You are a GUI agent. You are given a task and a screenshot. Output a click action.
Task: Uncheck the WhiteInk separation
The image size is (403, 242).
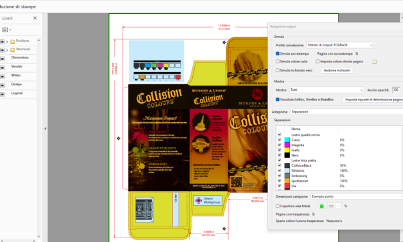(x=280, y=171)
